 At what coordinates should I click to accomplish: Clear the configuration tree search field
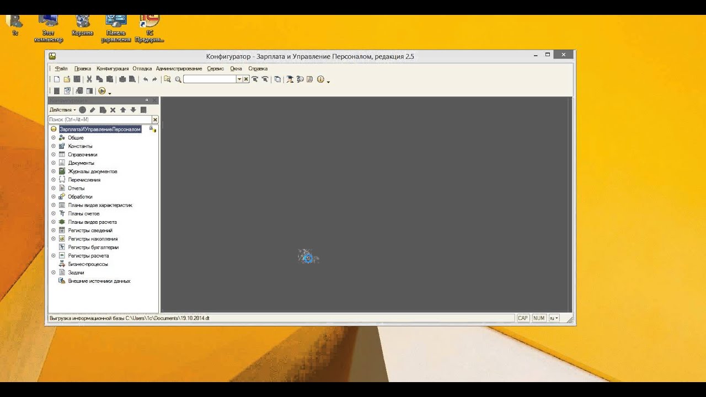(x=155, y=120)
